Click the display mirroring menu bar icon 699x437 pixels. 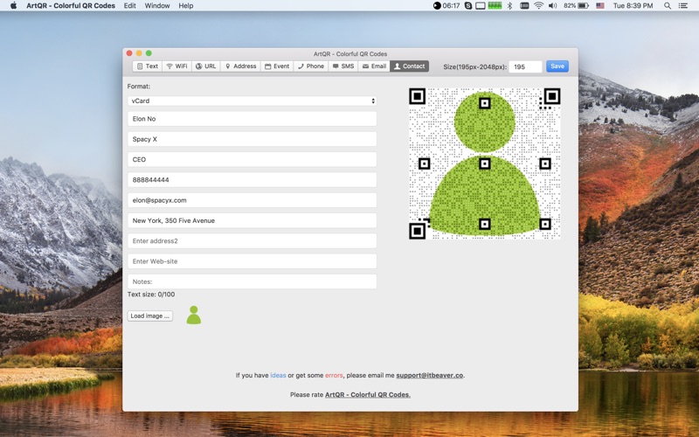coord(481,6)
